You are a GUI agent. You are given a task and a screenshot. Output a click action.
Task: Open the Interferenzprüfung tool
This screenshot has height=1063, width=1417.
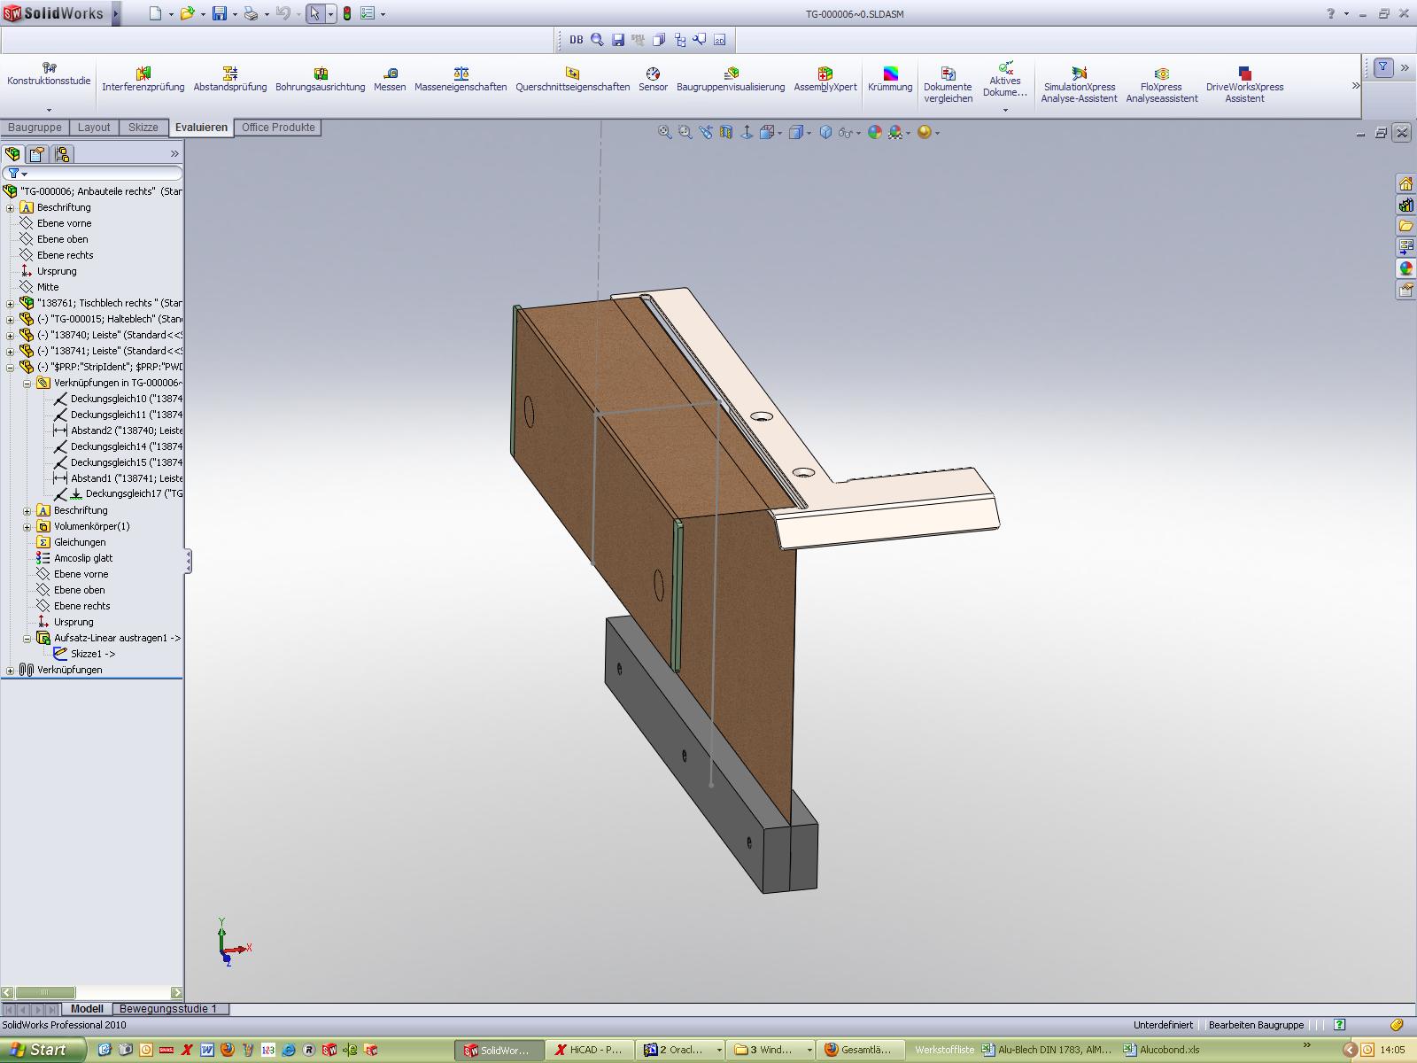click(x=143, y=79)
